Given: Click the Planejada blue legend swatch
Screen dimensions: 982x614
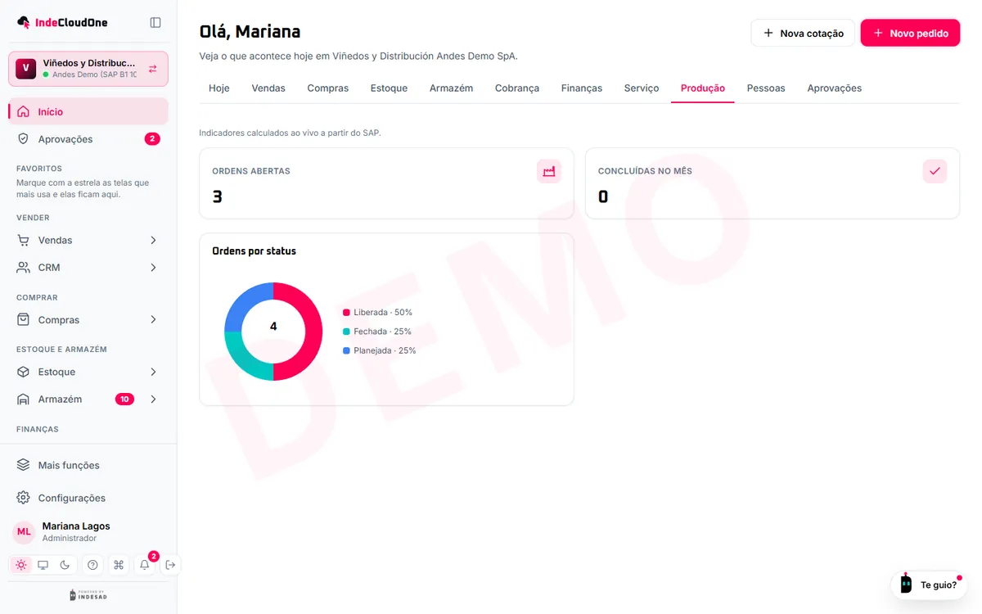Looking at the screenshot, I should click(346, 350).
